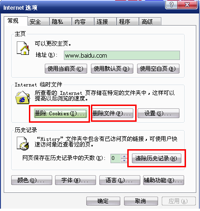The width and height of the screenshot is (200, 211).
Task: Open the 颜色 settings button
Action: pyautogui.click(x=32, y=180)
